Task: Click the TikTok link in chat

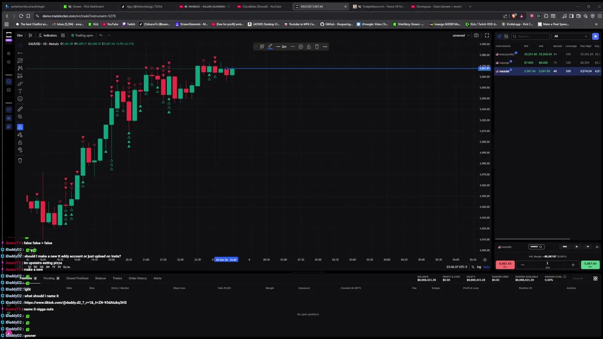Action: tap(75, 303)
